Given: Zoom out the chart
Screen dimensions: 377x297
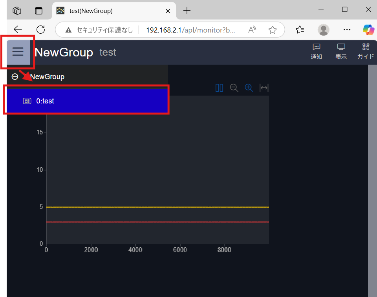Looking at the screenshot, I should coord(234,88).
